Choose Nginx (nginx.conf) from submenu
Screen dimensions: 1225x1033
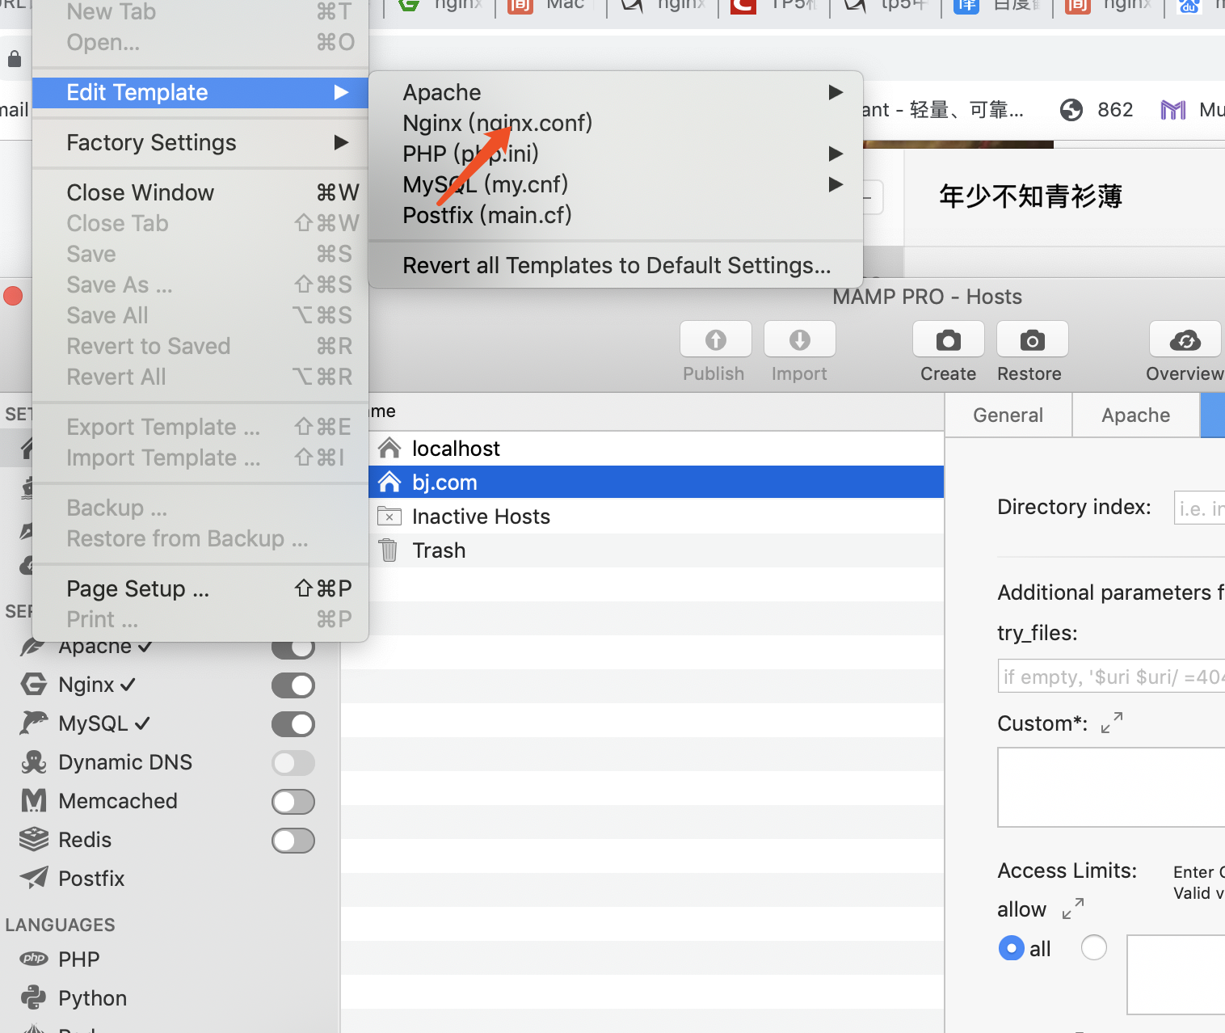tap(616, 123)
